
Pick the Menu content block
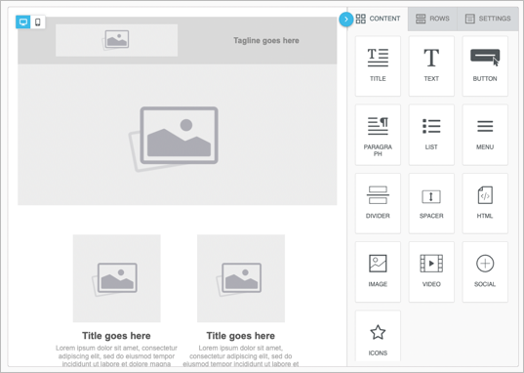pos(485,135)
